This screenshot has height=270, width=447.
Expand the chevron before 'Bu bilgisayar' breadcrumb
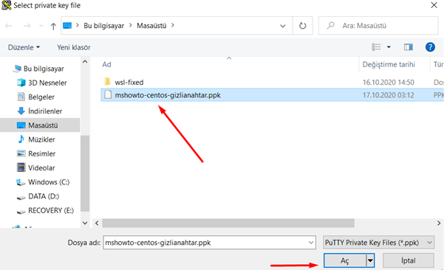(78, 25)
